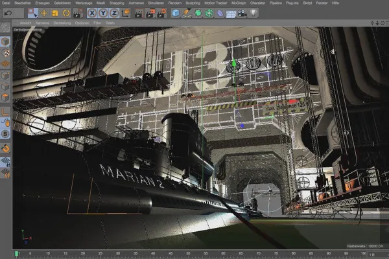
Task: Click frame 50 on the timeline ruler
Action: 188,253
